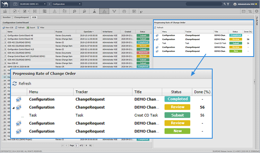The height and width of the screenshot is (153, 260).
Task: Open the magnifier inspection toolbar icon
Action: pyautogui.click(x=84, y=11)
